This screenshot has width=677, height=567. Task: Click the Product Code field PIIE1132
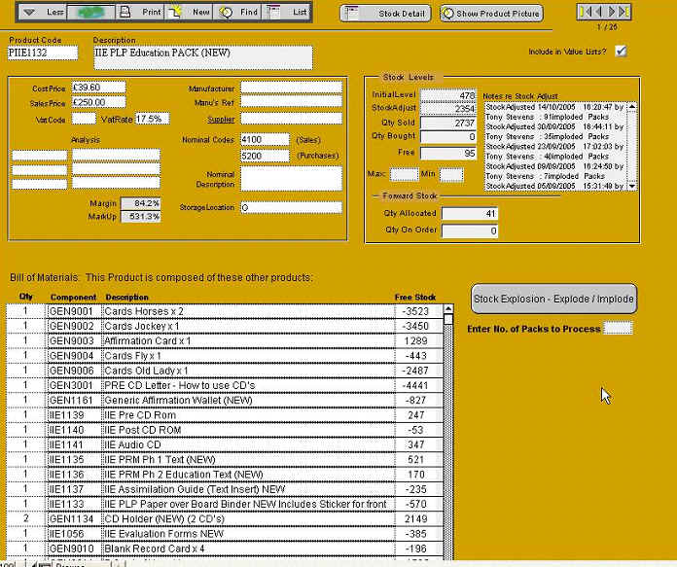tap(43, 53)
